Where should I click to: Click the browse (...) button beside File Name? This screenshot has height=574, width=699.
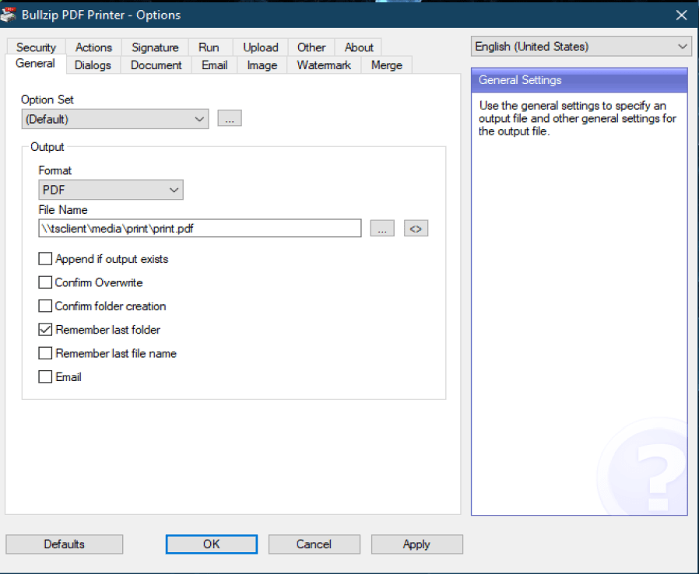[381, 229]
